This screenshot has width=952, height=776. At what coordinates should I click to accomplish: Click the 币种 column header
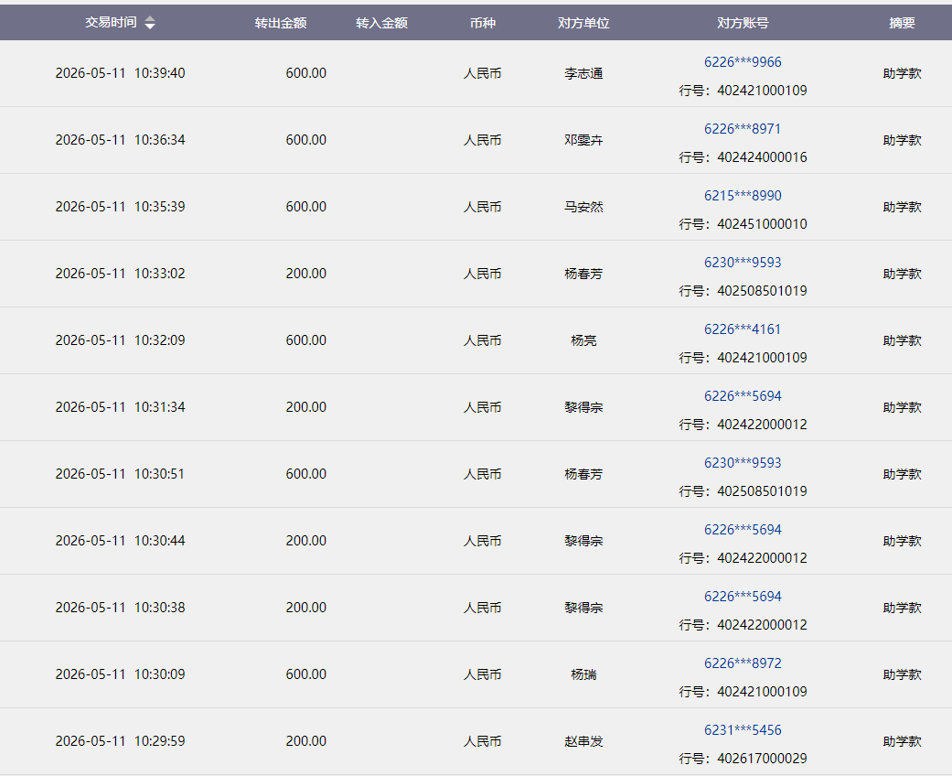coord(483,23)
